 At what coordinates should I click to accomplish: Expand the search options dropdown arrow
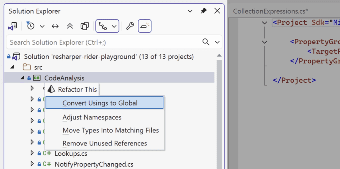coord(217,42)
